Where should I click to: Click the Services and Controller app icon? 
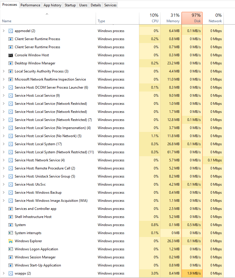[x=11, y=209]
